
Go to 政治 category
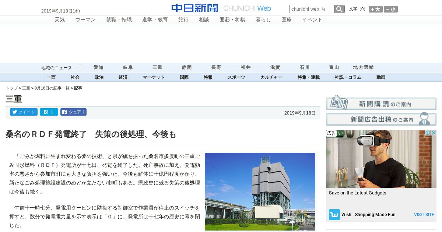tap(99, 77)
